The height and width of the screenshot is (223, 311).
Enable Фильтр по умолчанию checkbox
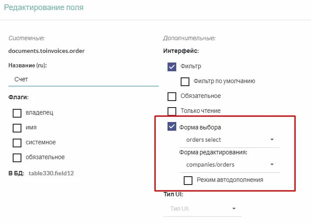click(x=185, y=81)
